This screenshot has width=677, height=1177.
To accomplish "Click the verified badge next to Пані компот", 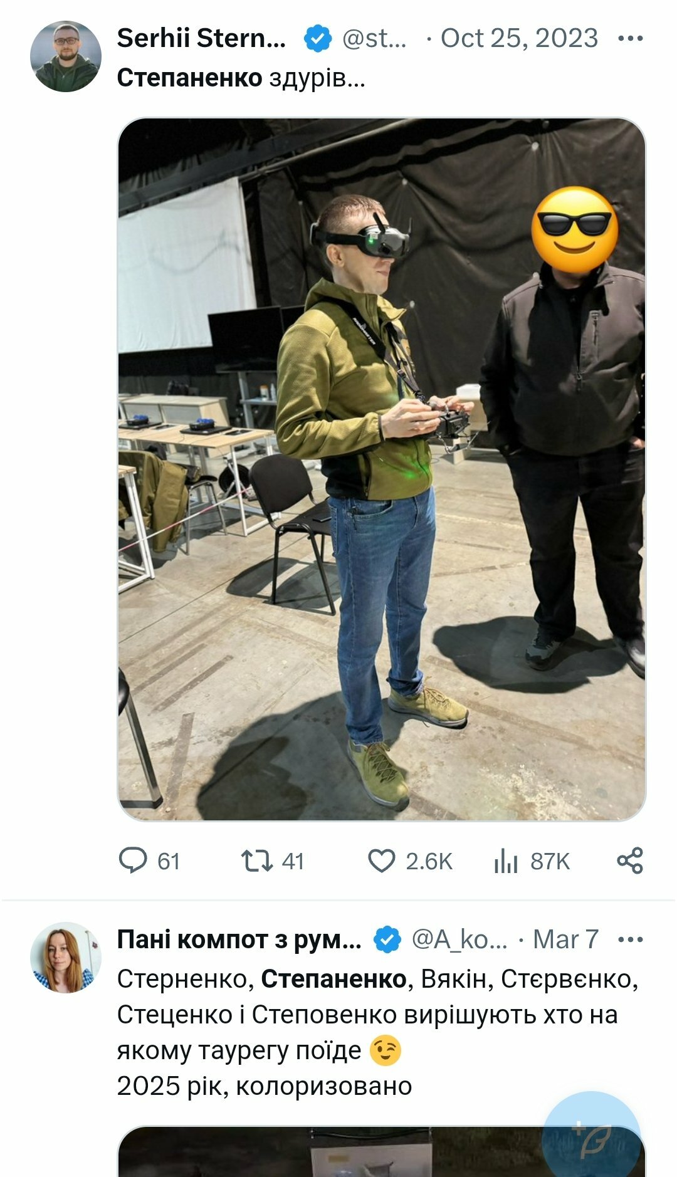I will point(387,939).
